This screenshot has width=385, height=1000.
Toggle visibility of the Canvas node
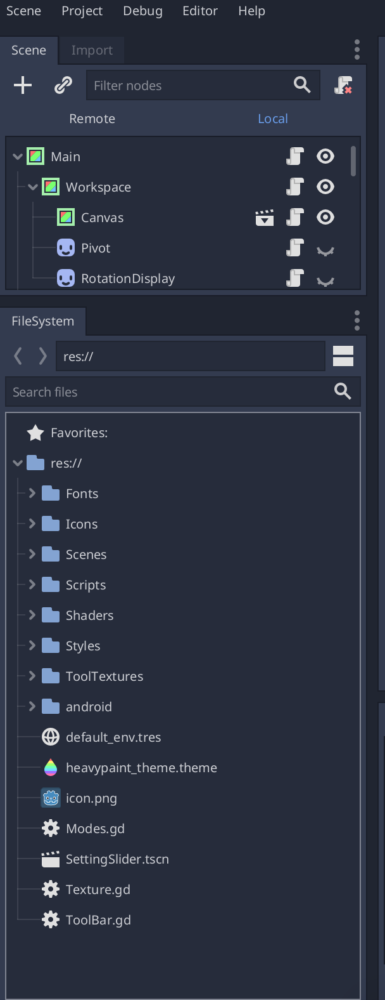click(x=325, y=217)
